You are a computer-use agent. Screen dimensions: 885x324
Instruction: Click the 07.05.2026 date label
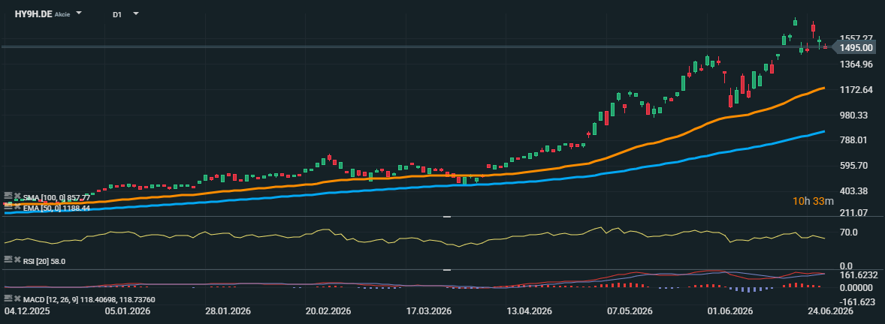pos(630,311)
